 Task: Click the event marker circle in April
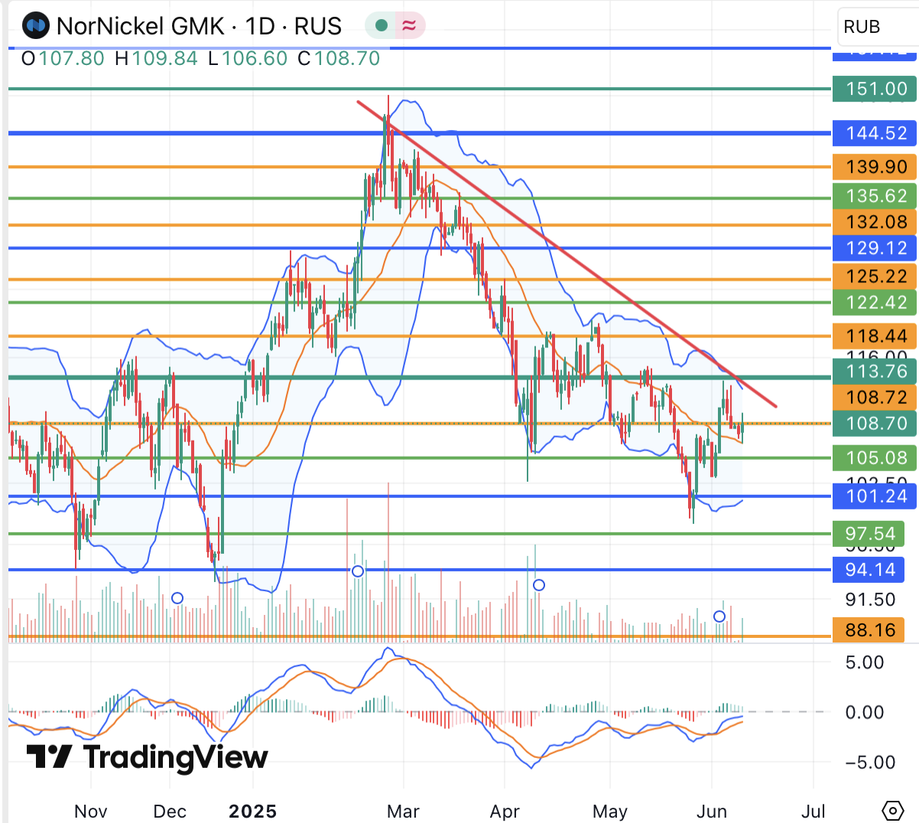coord(539,585)
